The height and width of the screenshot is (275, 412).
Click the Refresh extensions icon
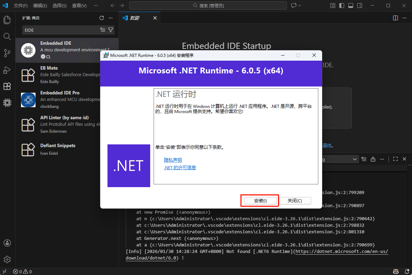(102, 18)
